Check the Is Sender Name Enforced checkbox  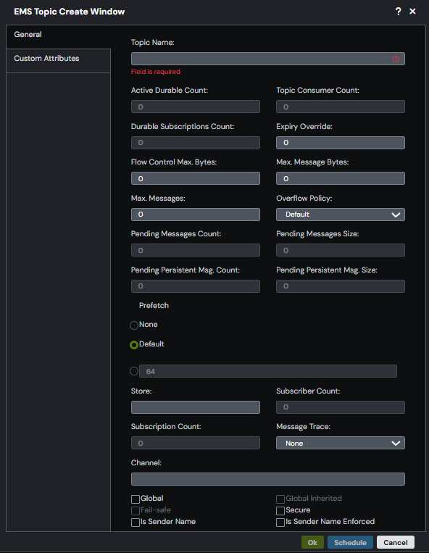pos(280,523)
